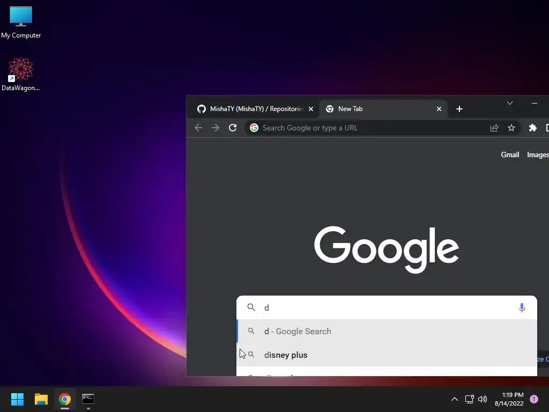Open My Computer desktop icon

pyautogui.click(x=21, y=21)
